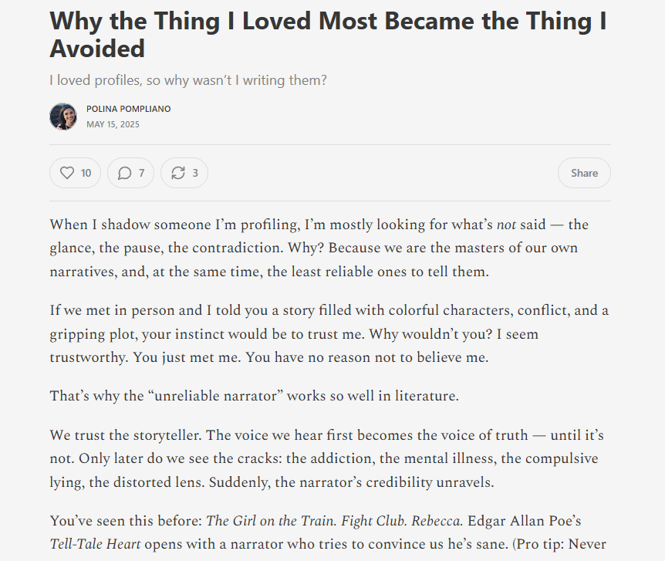Open Polina Pompliano's author avatar
665x561 pixels.
(63, 117)
